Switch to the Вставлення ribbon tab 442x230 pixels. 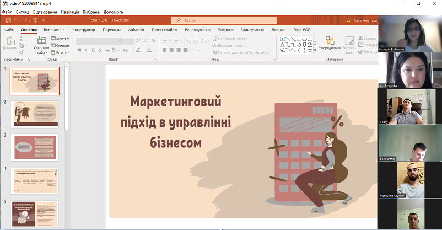54,30
